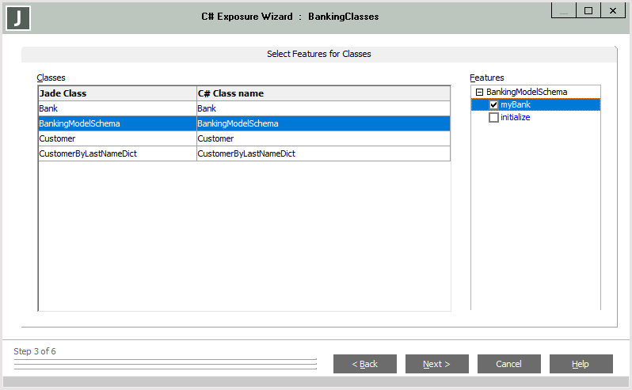Image resolution: width=632 pixels, height=390 pixels.
Task: Select the Customer Jade class row
Action: (x=117, y=138)
